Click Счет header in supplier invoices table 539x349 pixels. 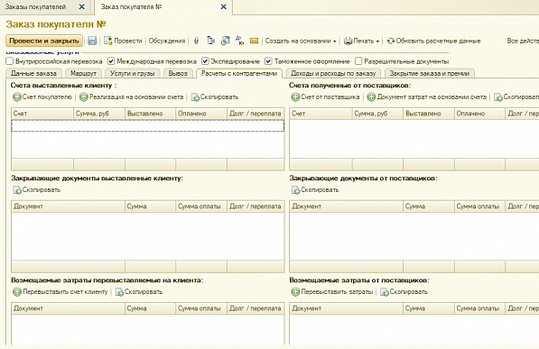point(321,114)
